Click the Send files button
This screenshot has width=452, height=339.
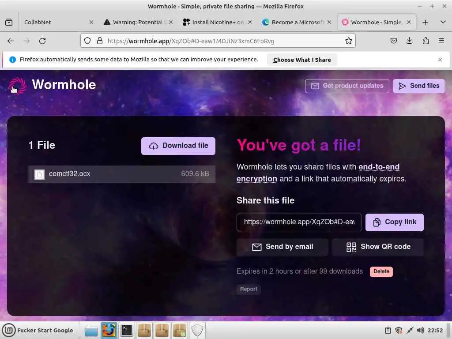pos(418,86)
